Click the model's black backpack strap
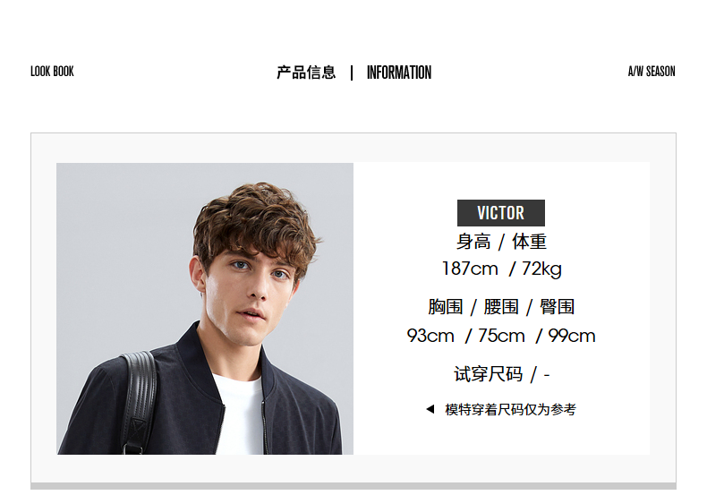Screen dimensions: 707x495 click(x=139, y=401)
